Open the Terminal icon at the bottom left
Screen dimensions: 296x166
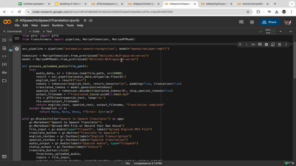tap(4, 157)
